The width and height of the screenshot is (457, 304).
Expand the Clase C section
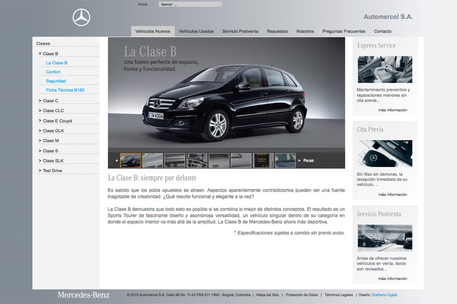(x=49, y=100)
